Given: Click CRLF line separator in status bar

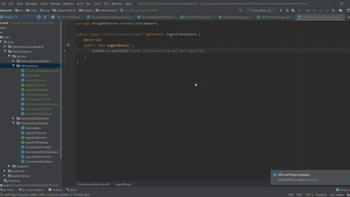Looking at the screenshot, I should (299, 195).
